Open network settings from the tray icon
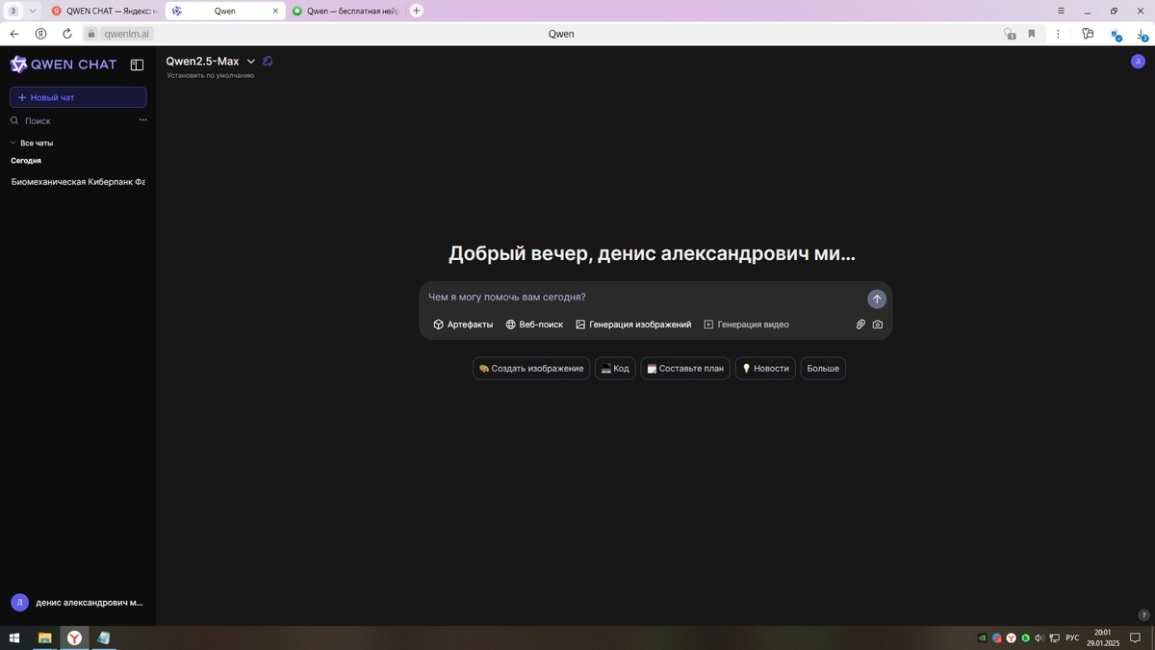Screen dimensions: 1155x650 point(1055,638)
